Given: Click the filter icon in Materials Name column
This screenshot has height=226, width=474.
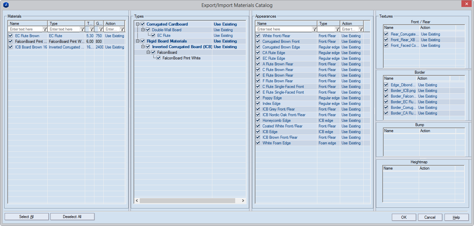Looking at the screenshot, I should (45, 29).
